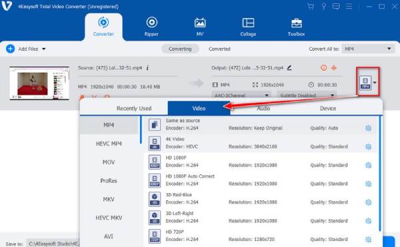The image size is (400, 247).
Task: Click 'Resolution: Keep Original' text
Action: (255, 128)
